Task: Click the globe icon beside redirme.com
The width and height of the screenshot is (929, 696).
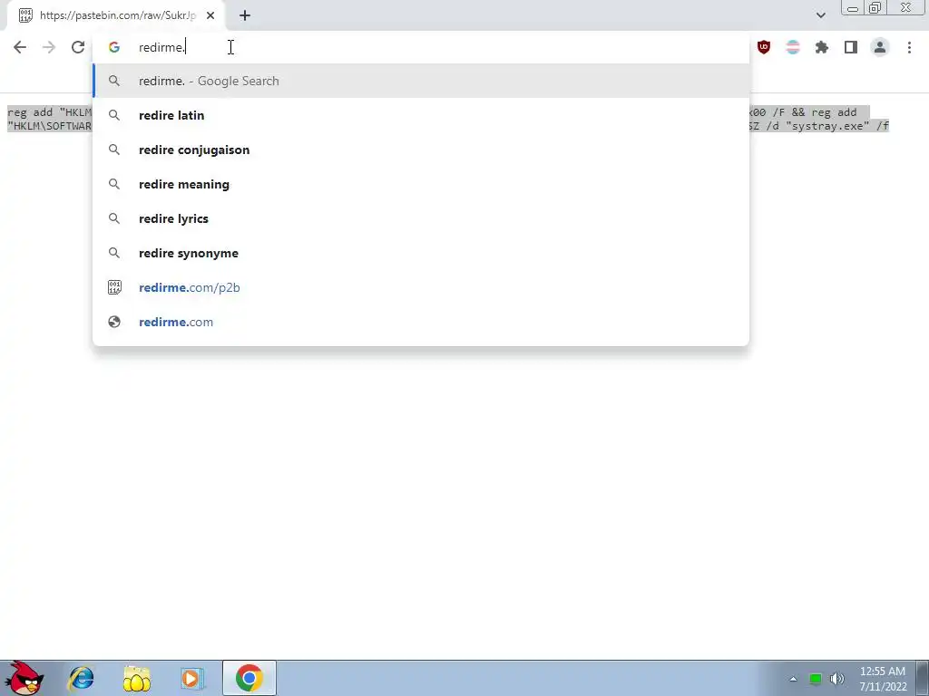Action: [113, 322]
